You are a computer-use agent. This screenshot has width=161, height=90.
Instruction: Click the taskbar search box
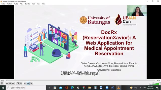[26, 88]
